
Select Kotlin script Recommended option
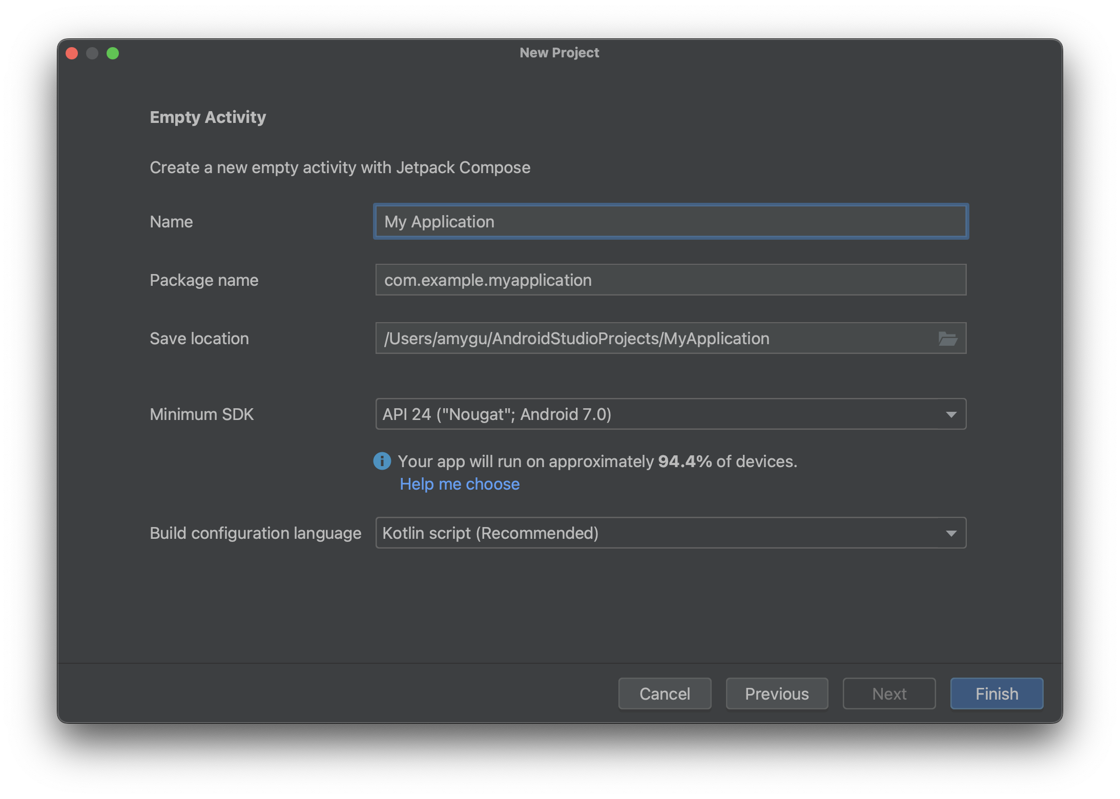point(670,534)
